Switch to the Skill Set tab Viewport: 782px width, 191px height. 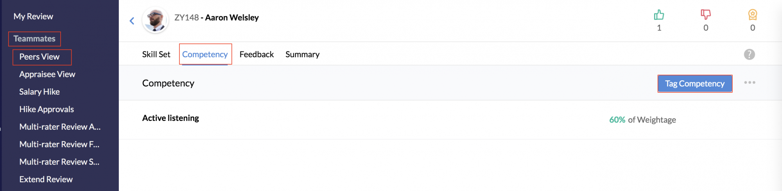coord(156,55)
